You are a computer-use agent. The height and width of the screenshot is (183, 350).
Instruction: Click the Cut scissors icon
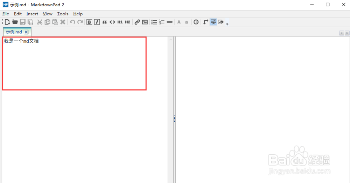40,22
